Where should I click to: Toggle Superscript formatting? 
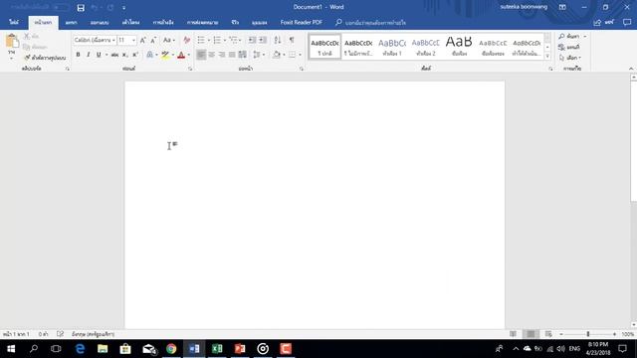(x=135, y=55)
